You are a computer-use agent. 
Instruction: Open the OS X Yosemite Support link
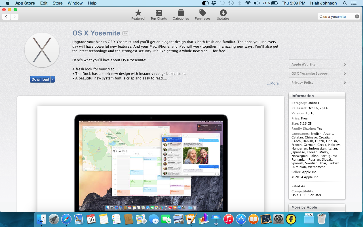(310, 73)
